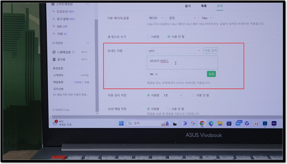This screenshot has width=287, height=164.
Task: Launch Microsoft Copilot from the taskbar
Action: tap(247, 123)
